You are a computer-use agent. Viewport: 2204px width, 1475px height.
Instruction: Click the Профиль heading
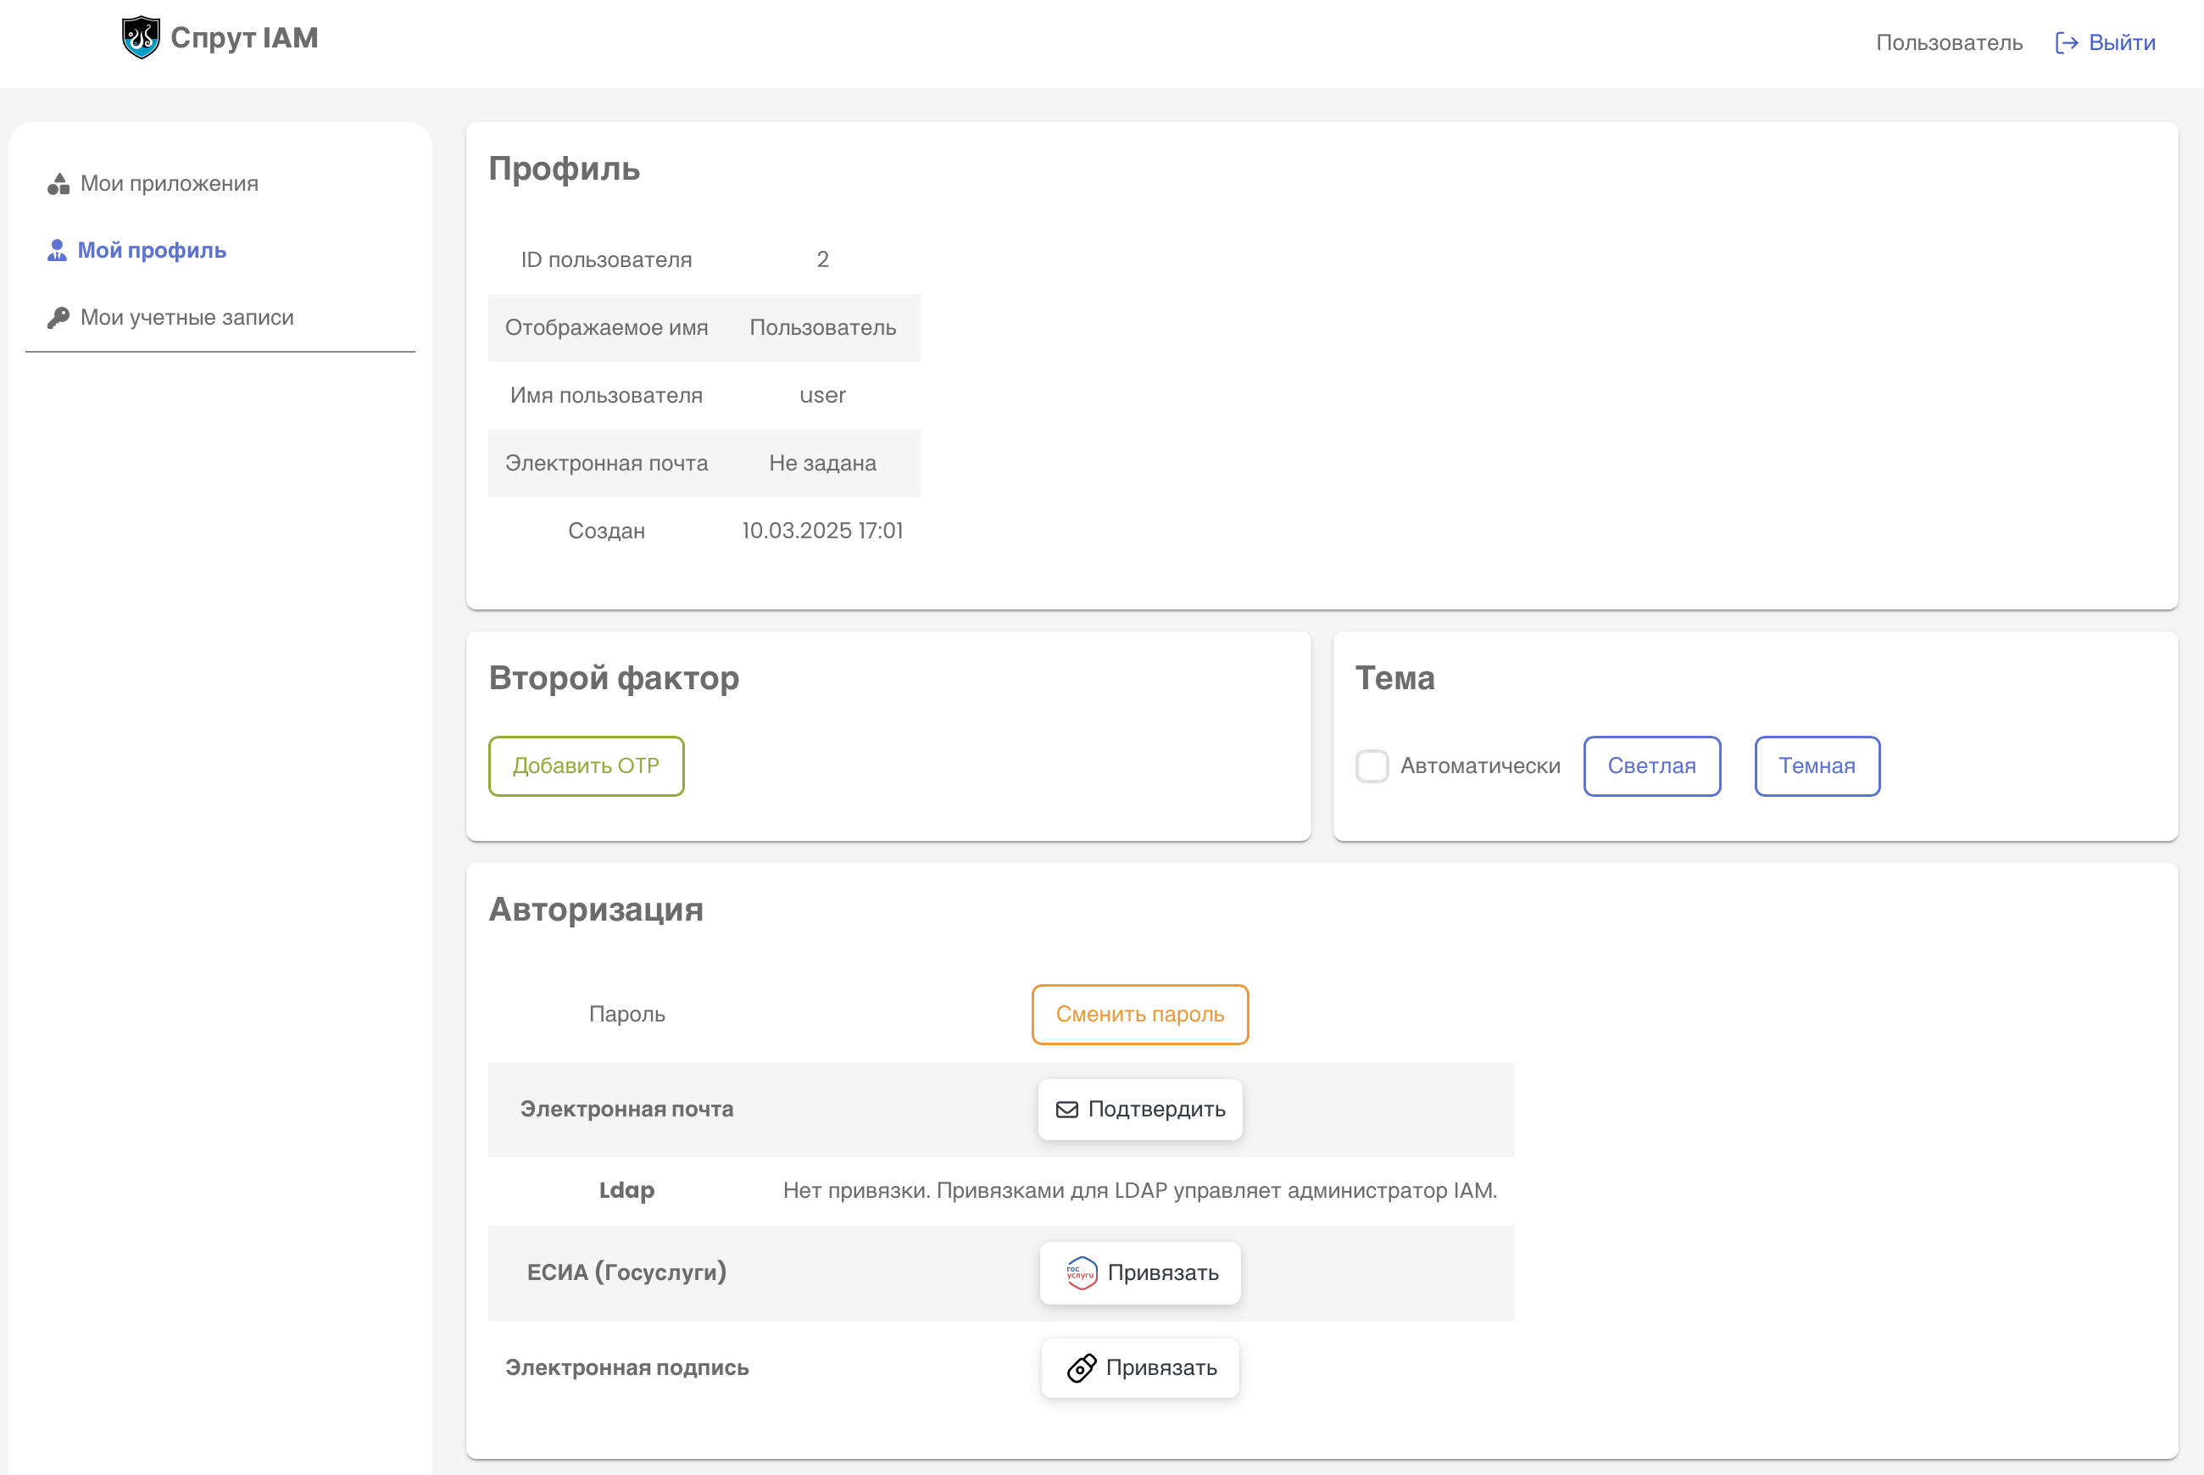[565, 170]
